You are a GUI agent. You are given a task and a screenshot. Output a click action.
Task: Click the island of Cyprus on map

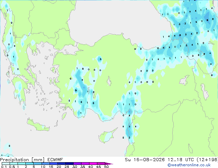pos(107,136)
